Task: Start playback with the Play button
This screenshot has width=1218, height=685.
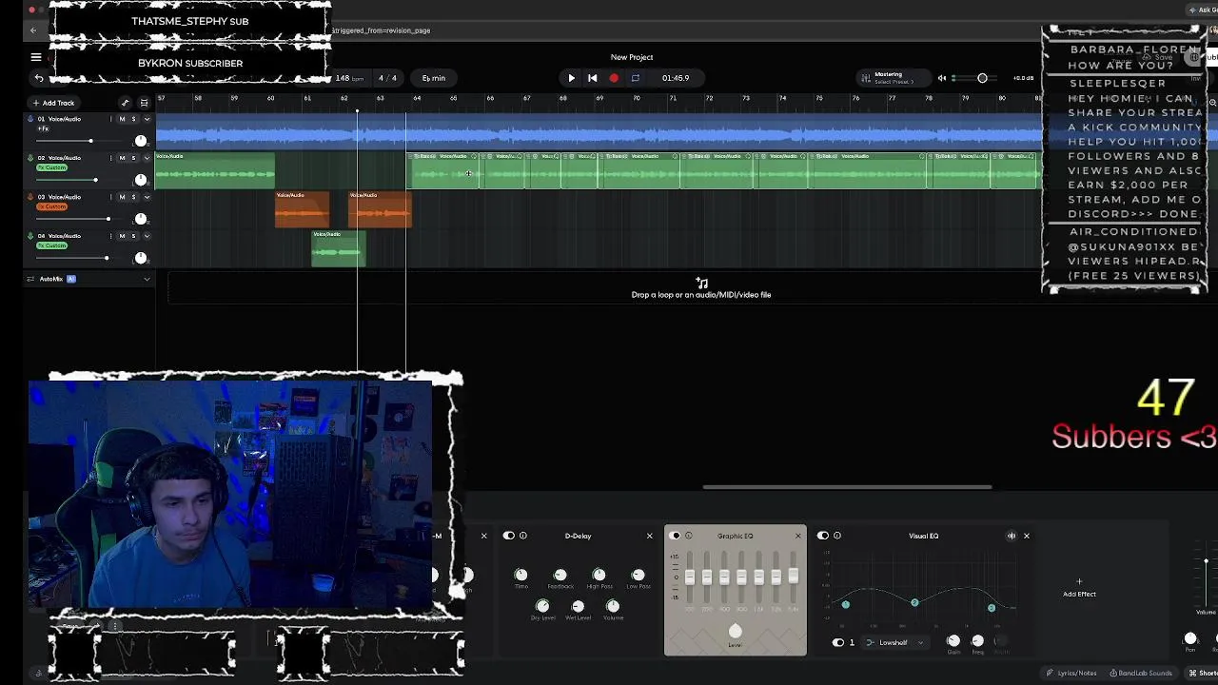Action: pyautogui.click(x=571, y=78)
